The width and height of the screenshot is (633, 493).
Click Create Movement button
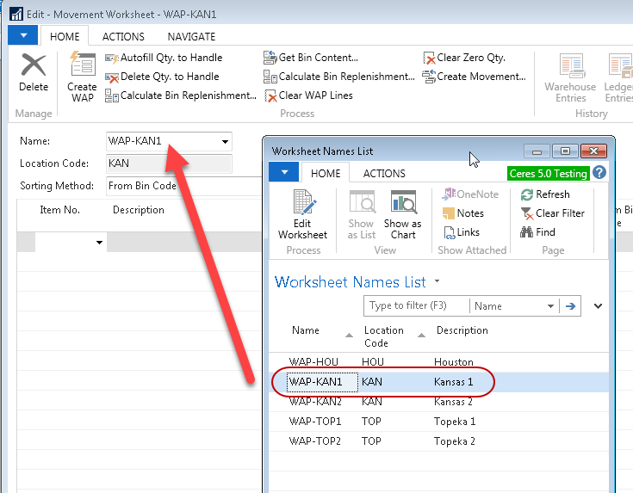point(474,77)
